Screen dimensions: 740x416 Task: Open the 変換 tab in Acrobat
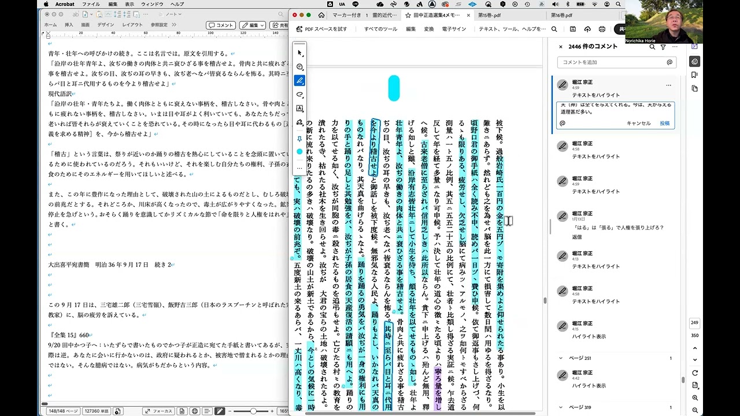[x=429, y=29]
